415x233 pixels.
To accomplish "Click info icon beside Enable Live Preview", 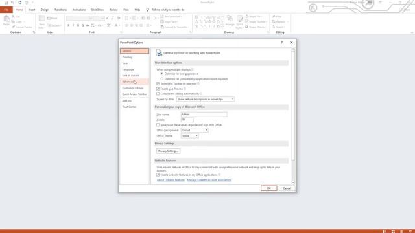I will coord(185,89).
